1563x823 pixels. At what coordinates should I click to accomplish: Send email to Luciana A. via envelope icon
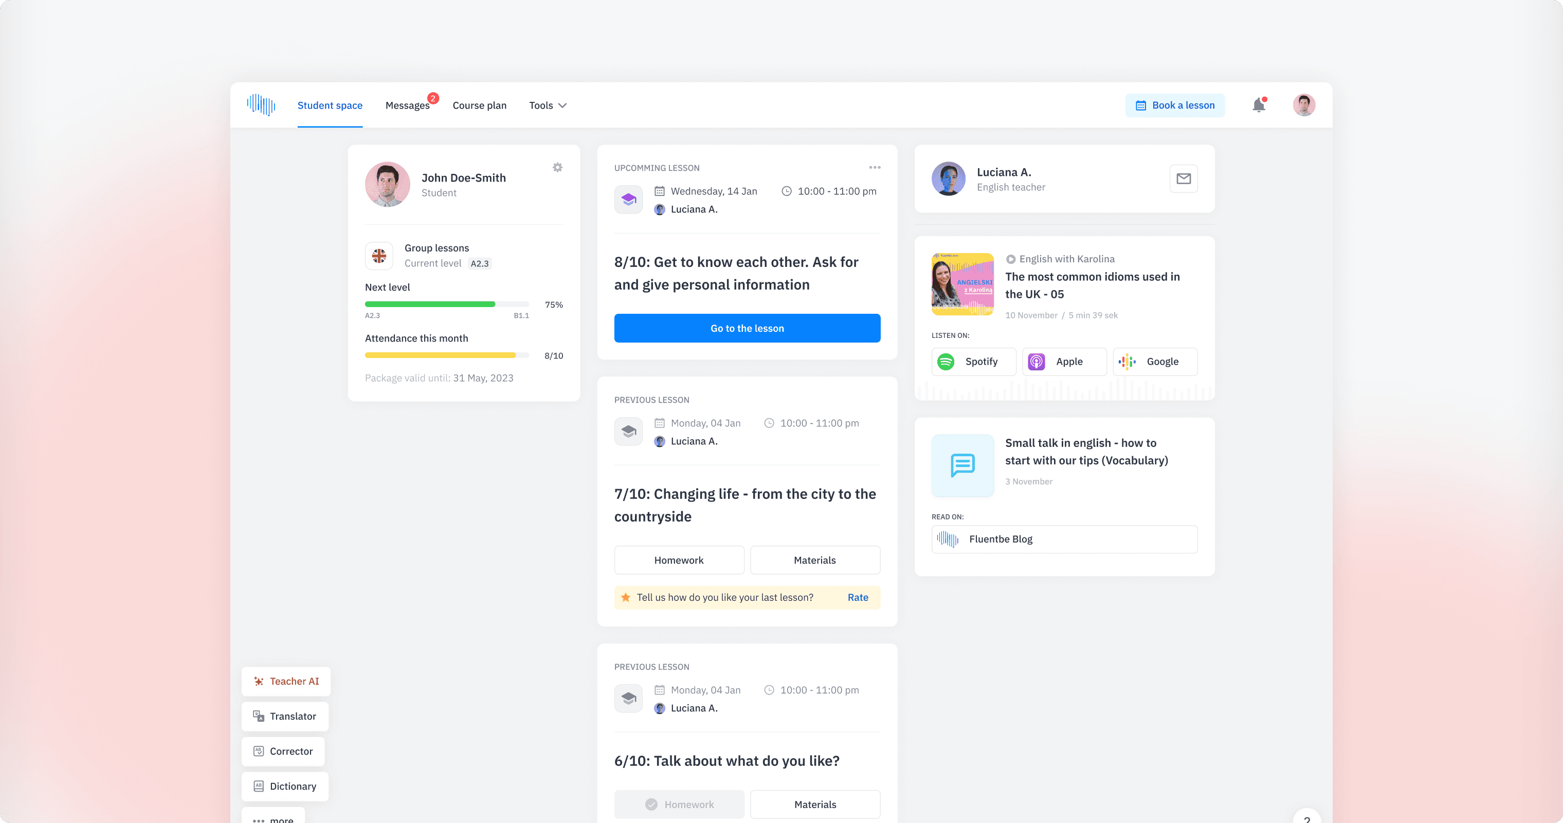(x=1183, y=178)
